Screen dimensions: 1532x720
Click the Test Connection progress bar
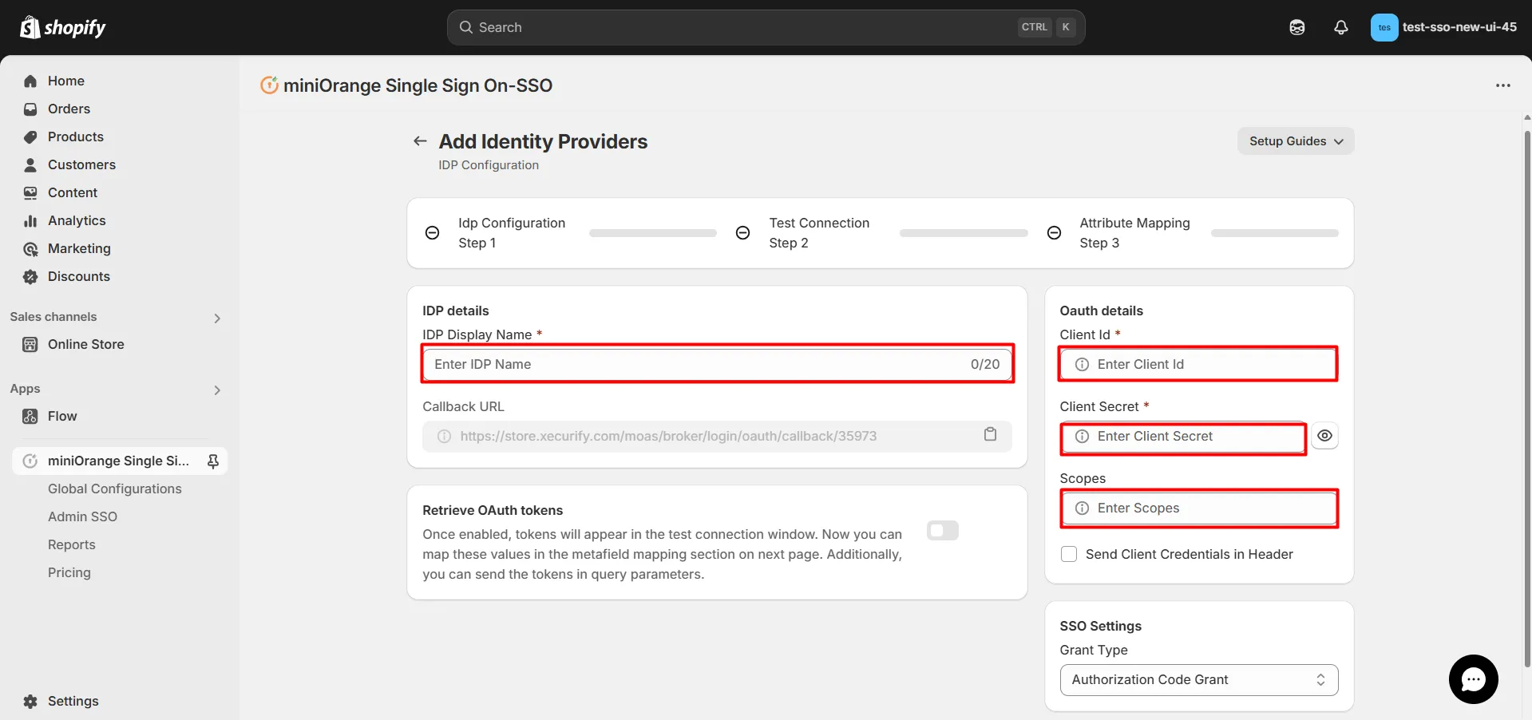pos(964,233)
